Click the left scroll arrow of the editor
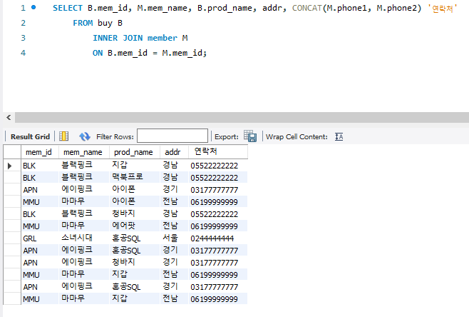 pyautogui.click(x=9, y=118)
